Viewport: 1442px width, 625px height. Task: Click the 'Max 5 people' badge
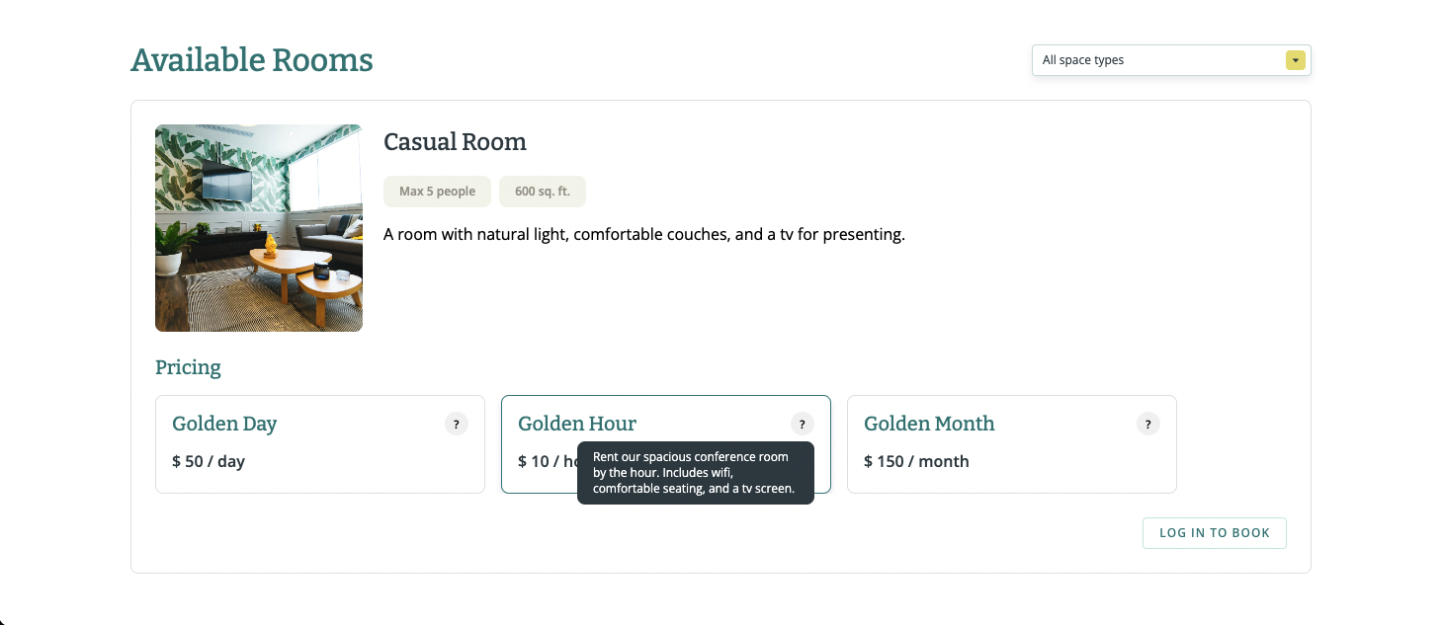(x=437, y=192)
